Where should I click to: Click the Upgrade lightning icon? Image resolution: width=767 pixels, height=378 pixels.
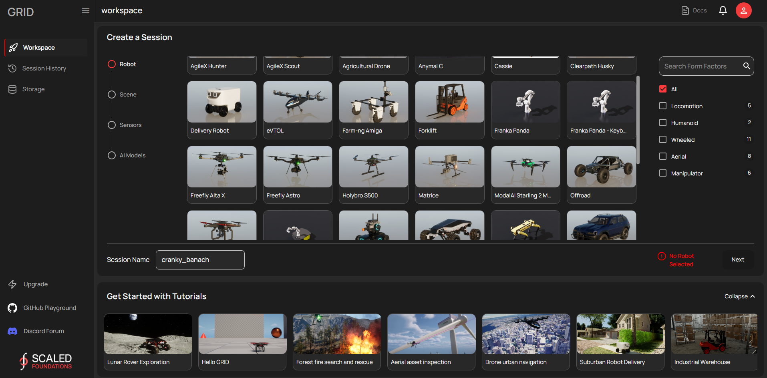pos(12,284)
